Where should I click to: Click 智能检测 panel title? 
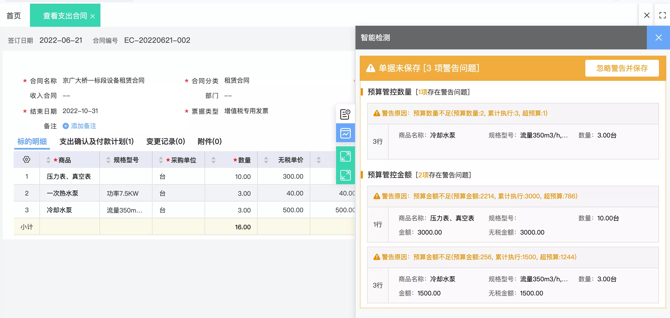(x=375, y=38)
